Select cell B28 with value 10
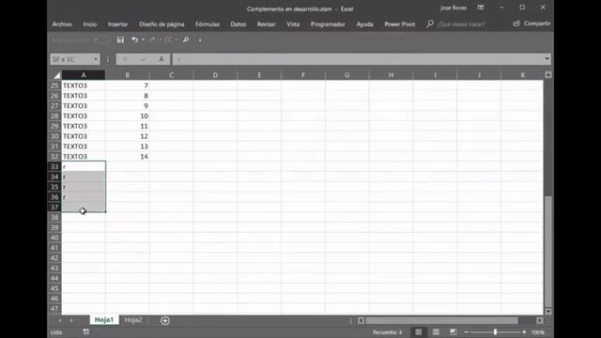This screenshot has height=338, width=601. (x=128, y=115)
